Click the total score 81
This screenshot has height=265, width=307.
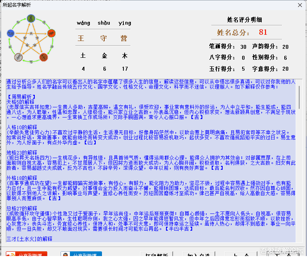pos(263,32)
